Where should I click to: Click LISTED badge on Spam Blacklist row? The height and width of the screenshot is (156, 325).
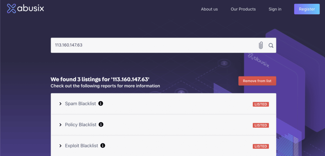[261, 104]
